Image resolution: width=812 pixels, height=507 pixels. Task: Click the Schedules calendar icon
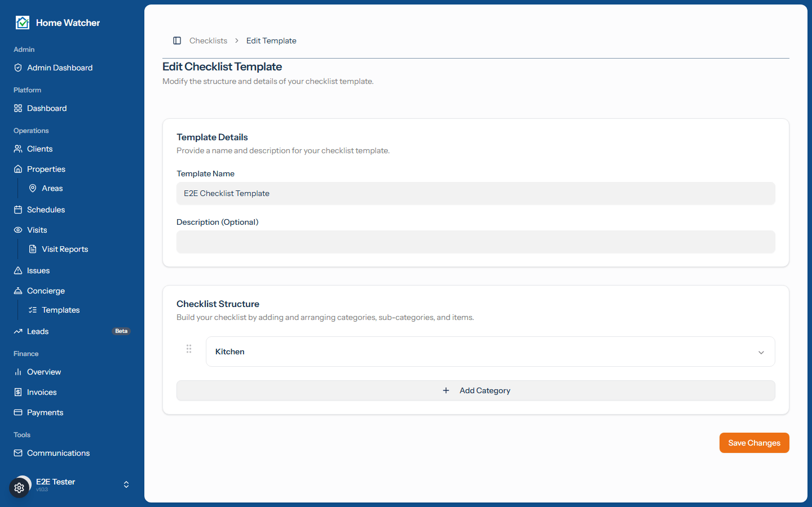click(x=18, y=210)
